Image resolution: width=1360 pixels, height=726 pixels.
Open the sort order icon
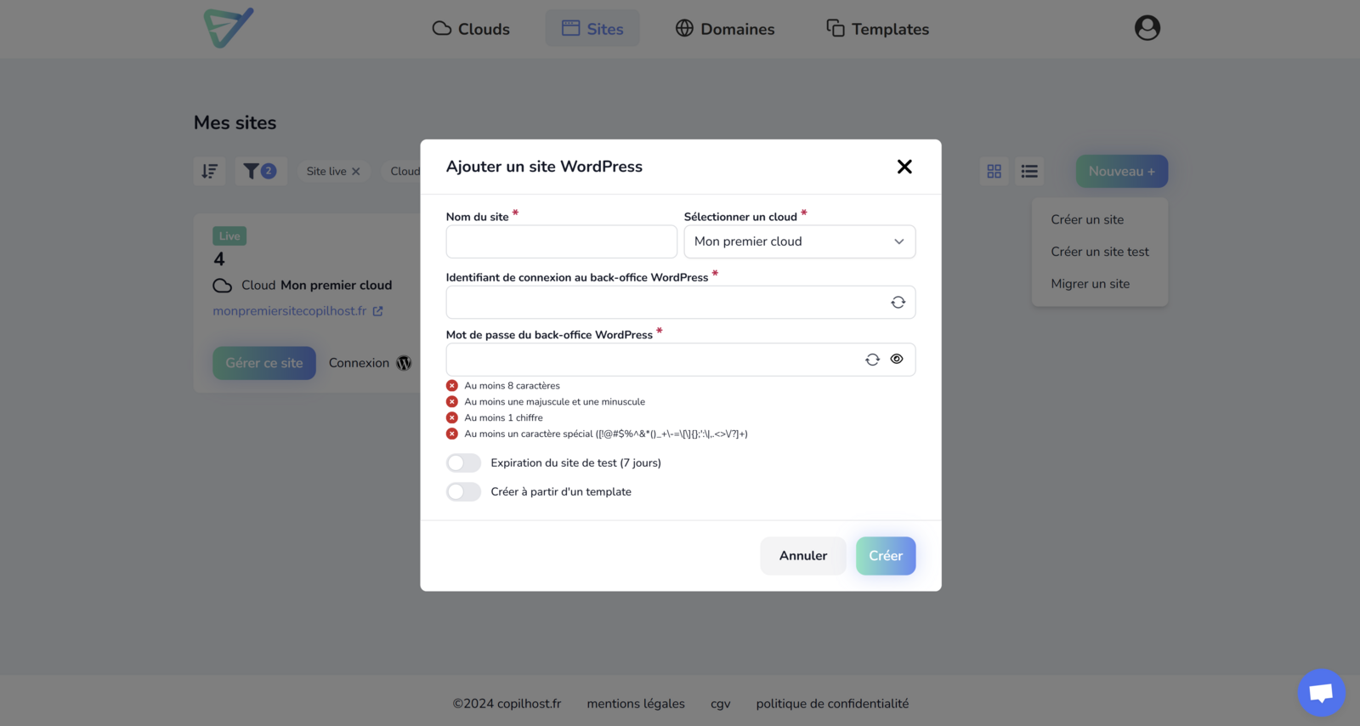[209, 172]
